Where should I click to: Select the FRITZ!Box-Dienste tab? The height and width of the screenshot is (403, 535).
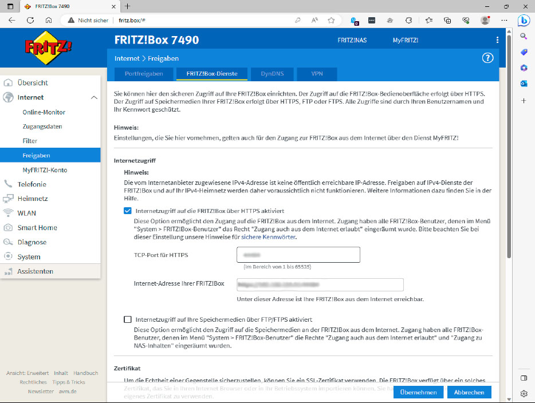pos(212,74)
